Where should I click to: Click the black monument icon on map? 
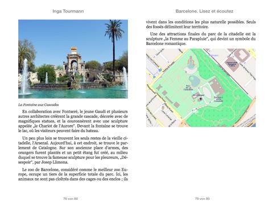201,99
